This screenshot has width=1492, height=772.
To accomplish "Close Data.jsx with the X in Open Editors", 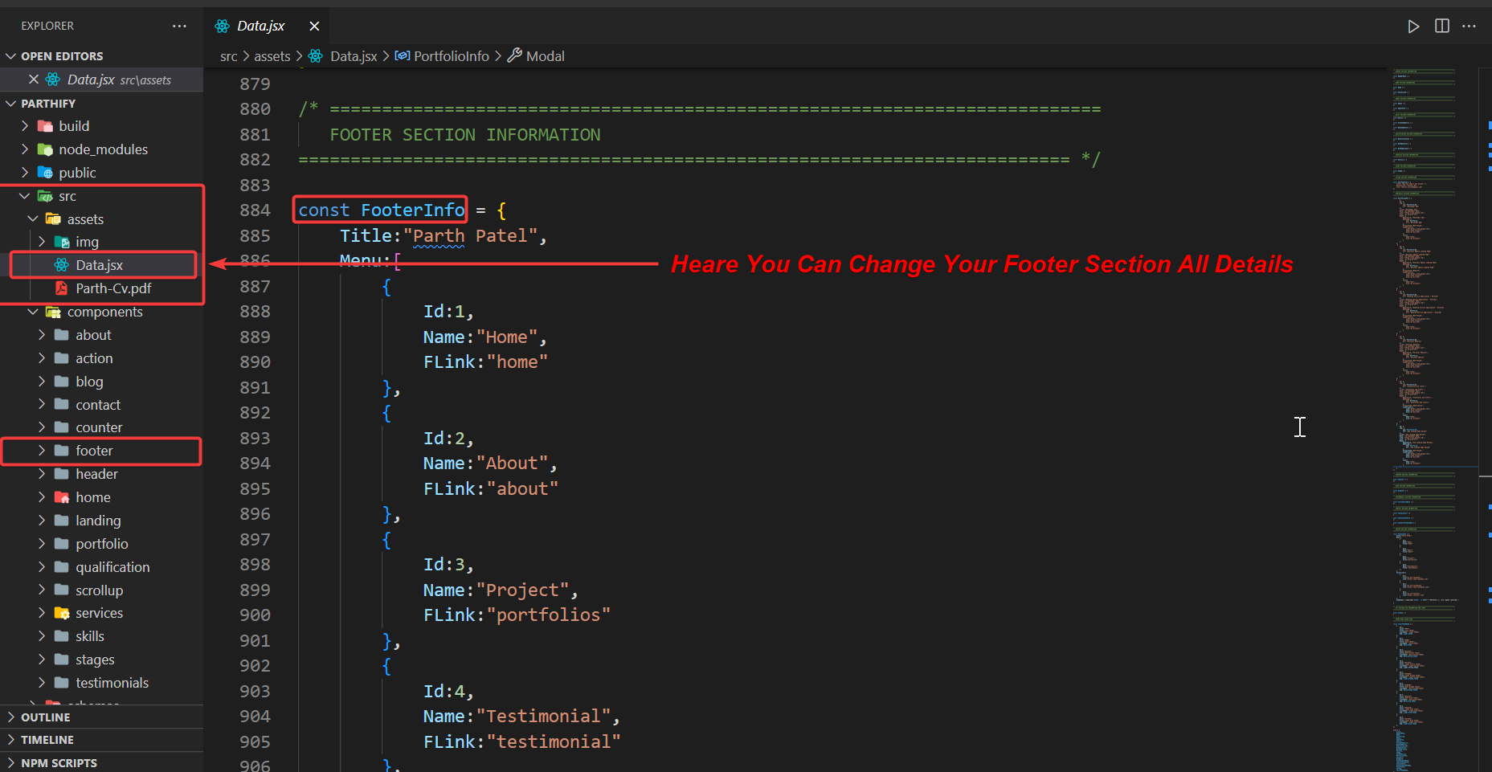I will point(34,79).
